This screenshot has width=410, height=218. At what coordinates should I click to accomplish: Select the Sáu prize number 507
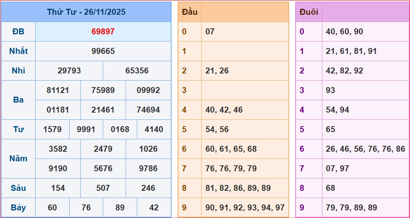coord(103,188)
